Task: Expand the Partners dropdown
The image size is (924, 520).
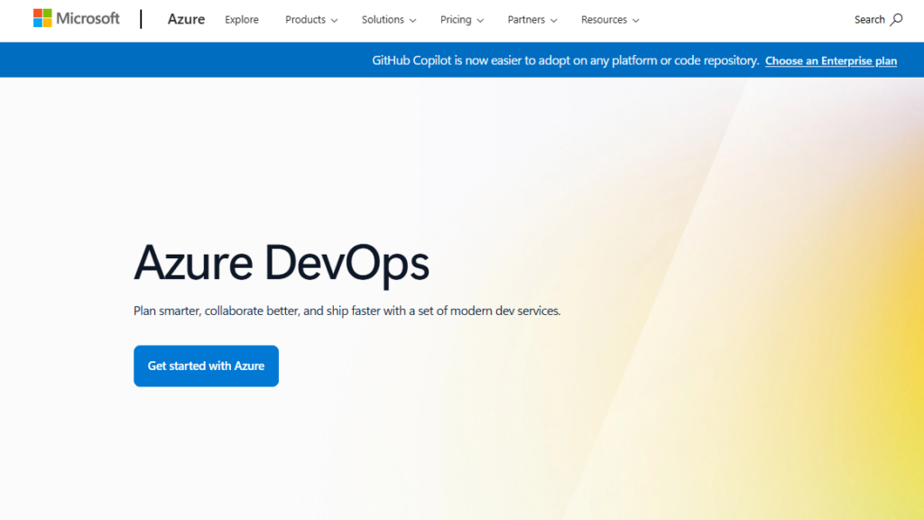Action: point(532,20)
